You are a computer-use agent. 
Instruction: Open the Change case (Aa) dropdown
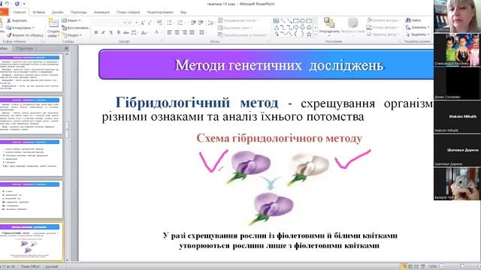[x=144, y=32]
